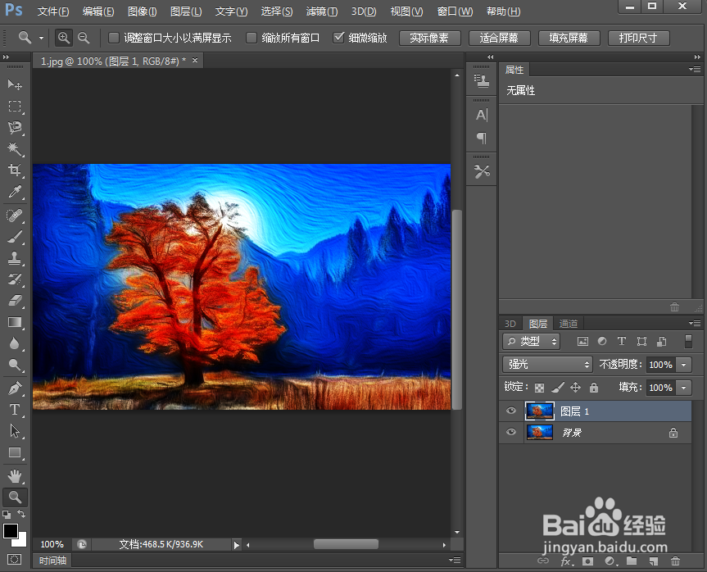Toggle lock image pixels brush icon
The width and height of the screenshot is (707, 572).
(558, 387)
